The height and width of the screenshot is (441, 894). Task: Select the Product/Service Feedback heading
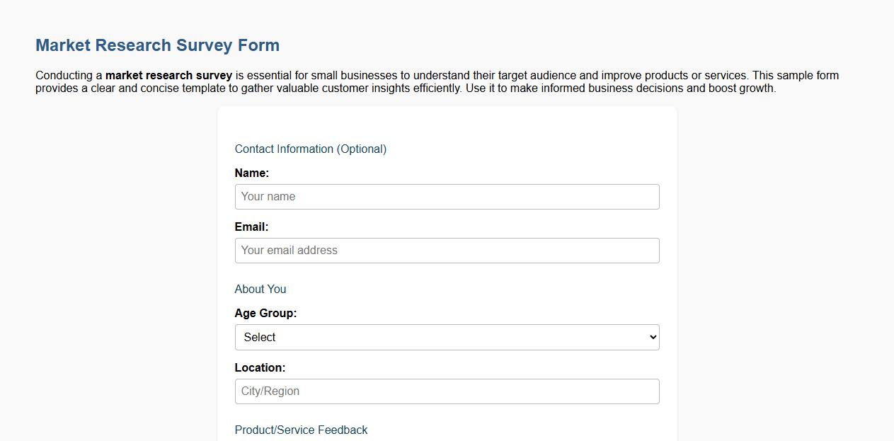coord(301,430)
